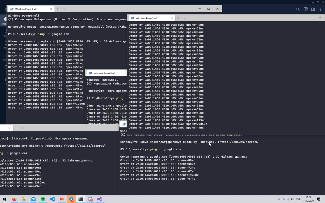Select the Windows PowerShell tab in middle small window

pos(107,73)
